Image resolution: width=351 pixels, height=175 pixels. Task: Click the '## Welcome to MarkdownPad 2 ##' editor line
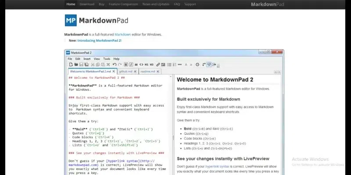97,78
